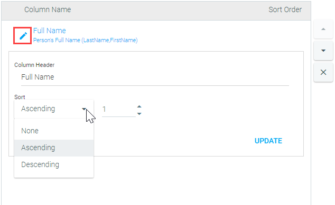This screenshot has height=205, width=335.
Task: Click the Ascending selected value box
Action: [x=54, y=109]
